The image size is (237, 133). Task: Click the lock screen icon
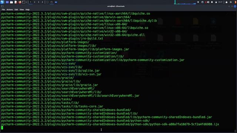click(x=226, y=2)
